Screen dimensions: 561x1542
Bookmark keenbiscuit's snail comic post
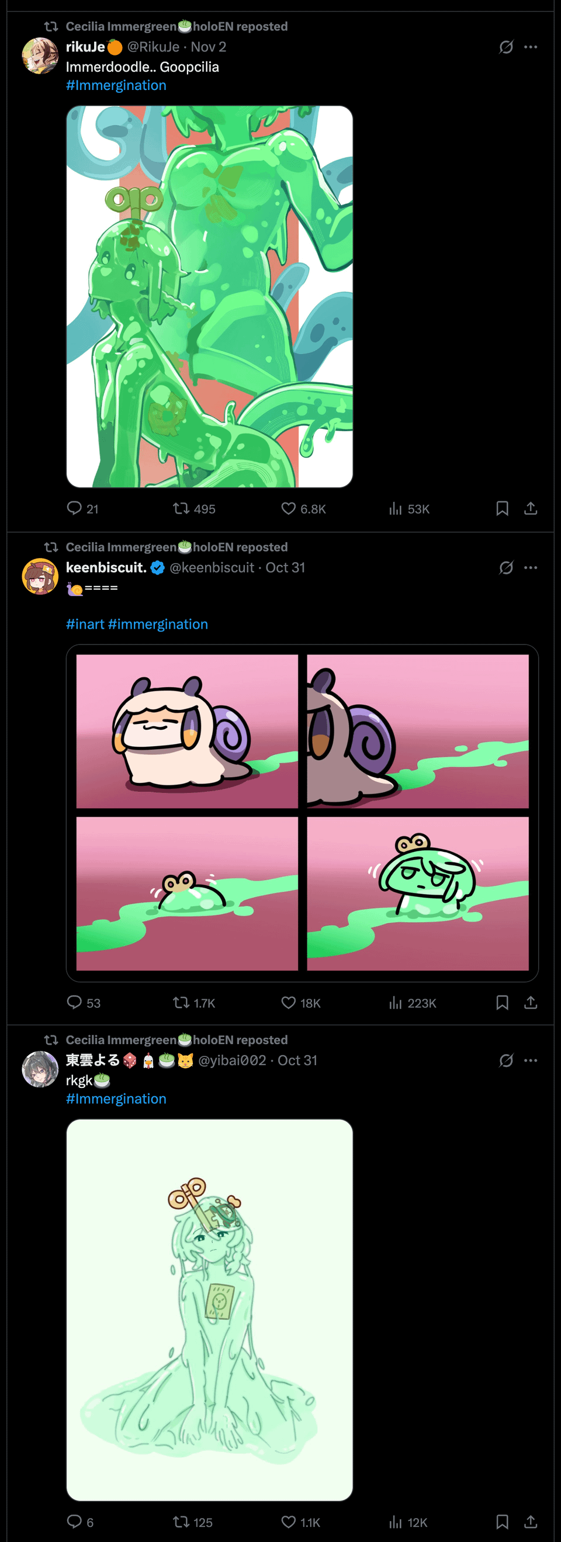(503, 1002)
